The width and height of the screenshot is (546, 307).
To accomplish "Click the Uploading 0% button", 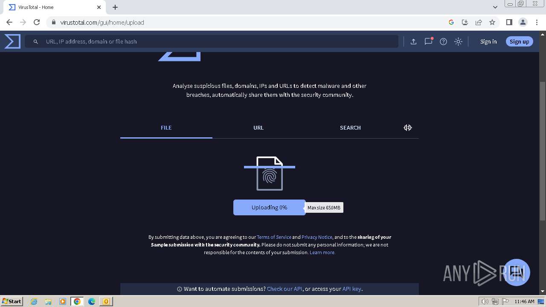I will pyautogui.click(x=269, y=207).
